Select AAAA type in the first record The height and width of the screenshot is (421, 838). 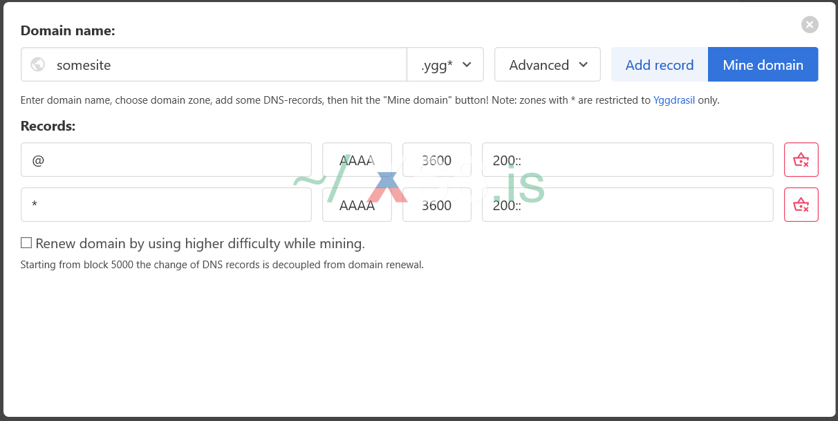click(x=357, y=160)
